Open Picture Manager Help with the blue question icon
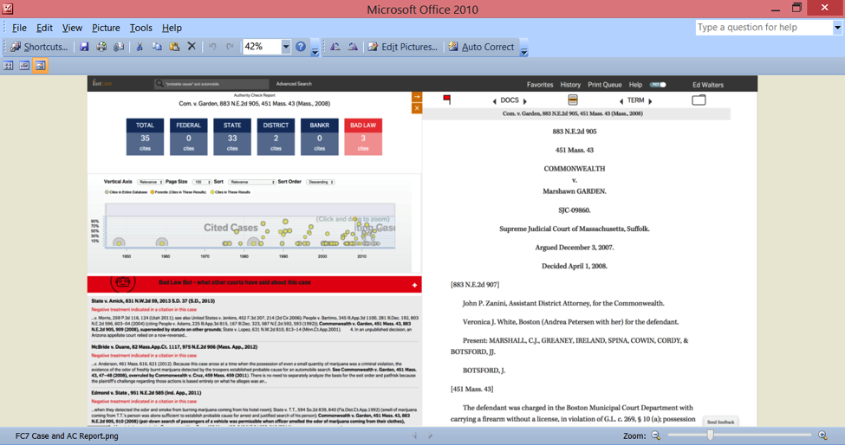Screen dimensions: 845x445 pos(301,47)
